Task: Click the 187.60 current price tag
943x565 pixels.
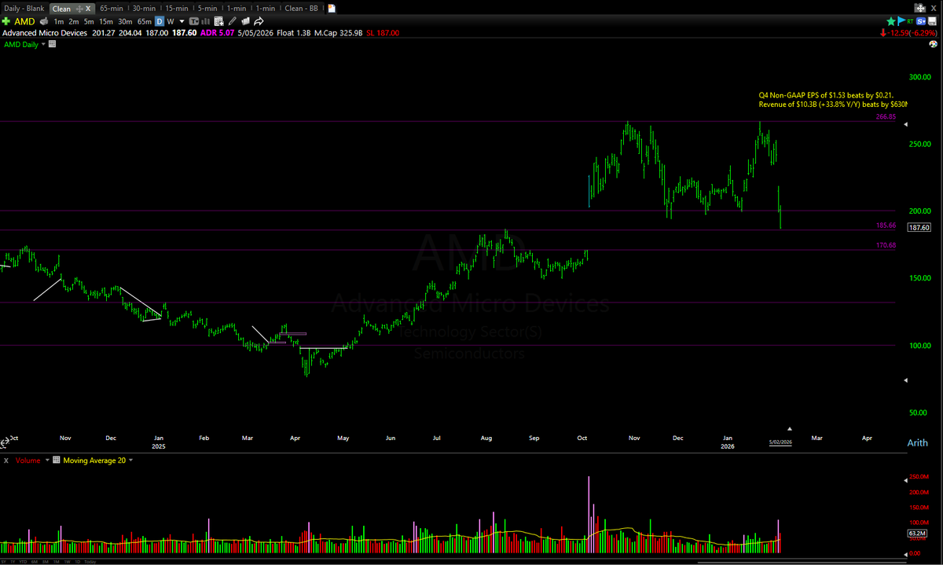Action: [919, 228]
